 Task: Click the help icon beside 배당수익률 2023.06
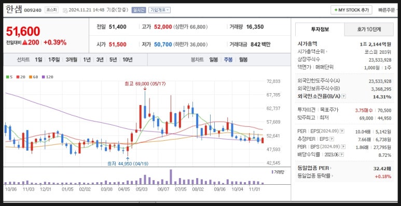342,155
